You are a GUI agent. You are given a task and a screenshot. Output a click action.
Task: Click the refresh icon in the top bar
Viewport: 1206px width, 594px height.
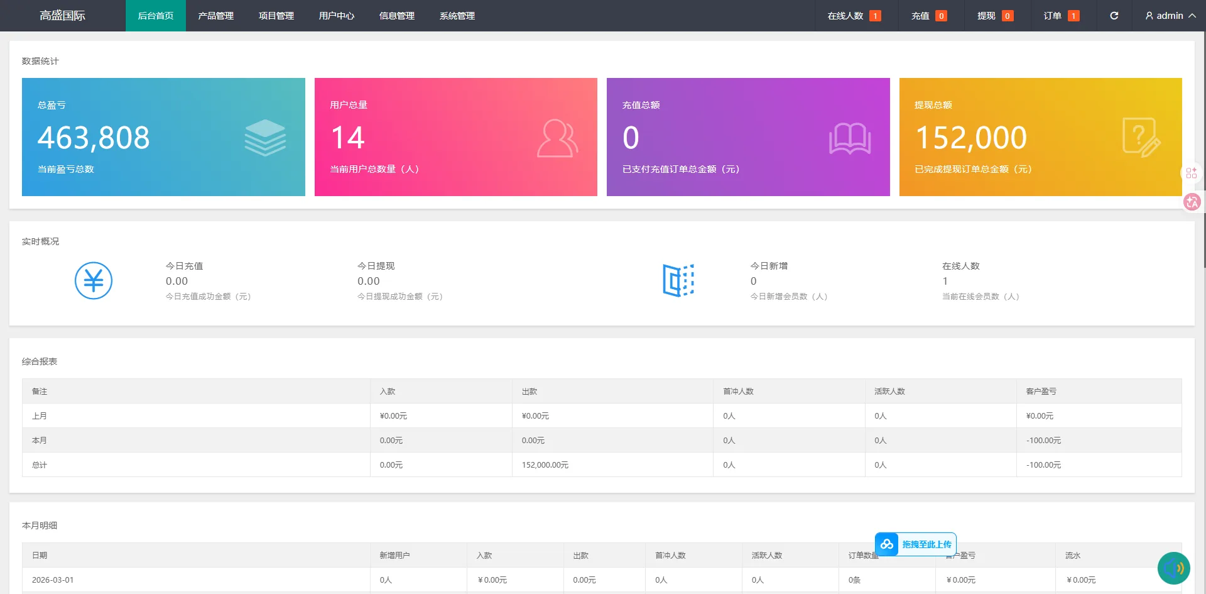[x=1114, y=16]
